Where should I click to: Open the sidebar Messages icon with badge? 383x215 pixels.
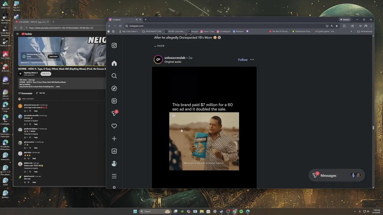coord(114,113)
